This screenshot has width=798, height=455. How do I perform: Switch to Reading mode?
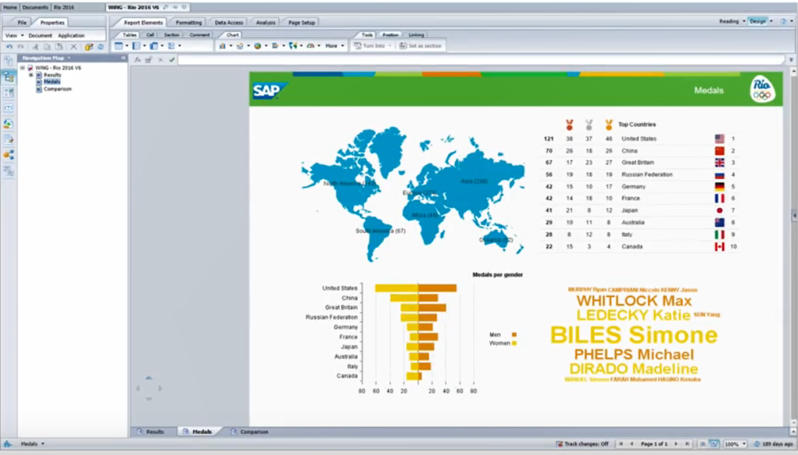(x=729, y=21)
